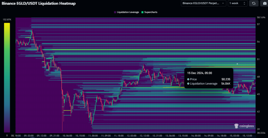Click the 152.87K scale maximum label
The image size is (268, 138).
[7, 20]
